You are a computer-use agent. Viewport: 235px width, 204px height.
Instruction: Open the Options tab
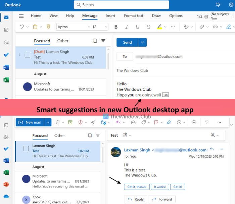[x=176, y=16]
